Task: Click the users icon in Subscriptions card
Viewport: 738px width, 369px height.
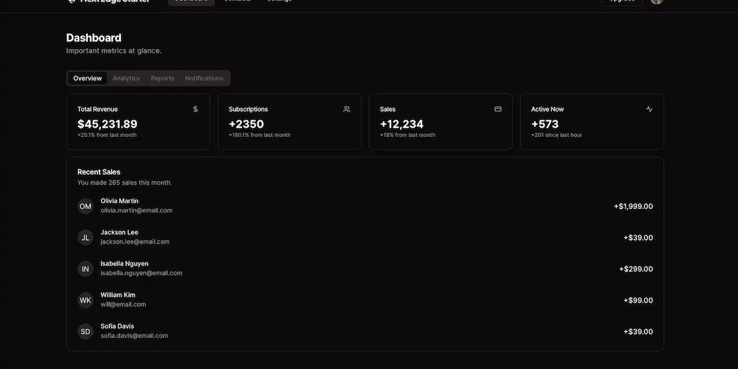Action: click(x=347, y=110)
